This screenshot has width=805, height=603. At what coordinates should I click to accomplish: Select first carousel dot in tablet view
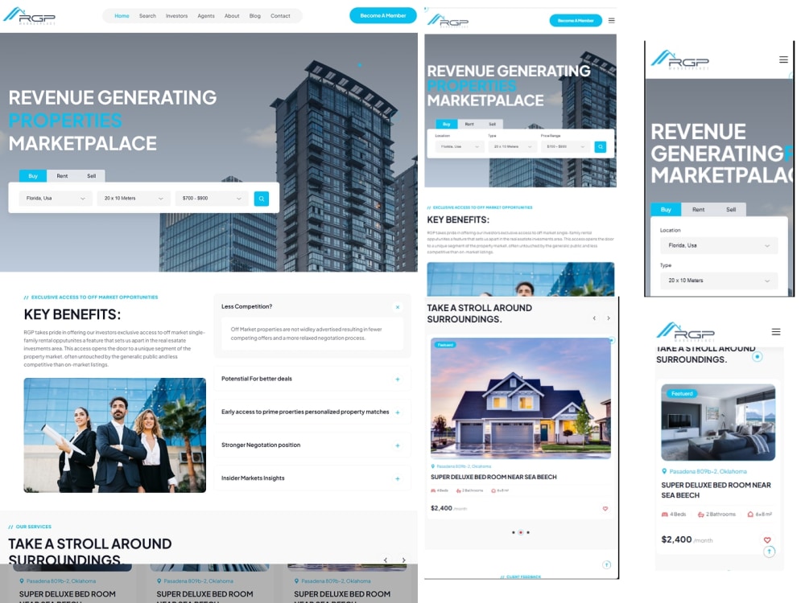(514, 532)
